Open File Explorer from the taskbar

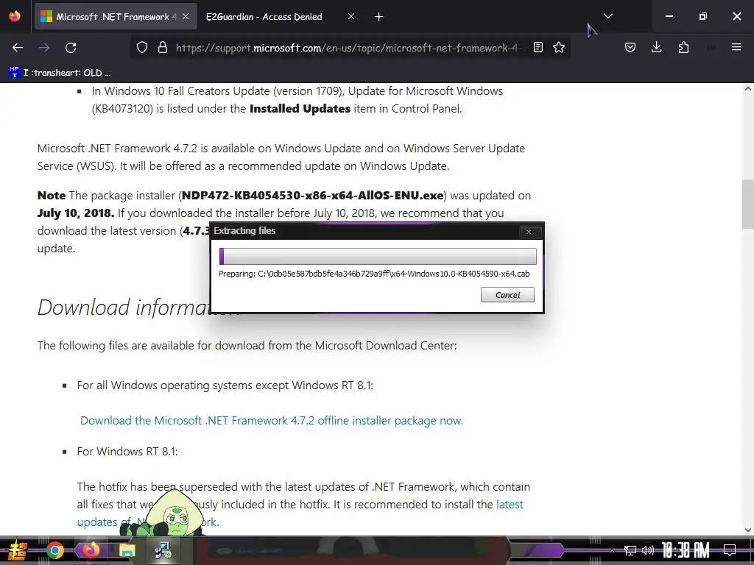tap(127, 550)
